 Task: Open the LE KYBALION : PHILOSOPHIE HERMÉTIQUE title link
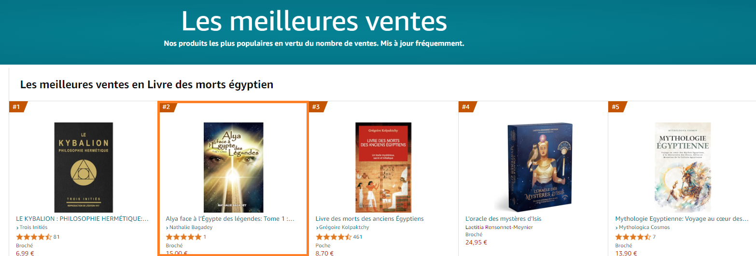coord(82,218)
